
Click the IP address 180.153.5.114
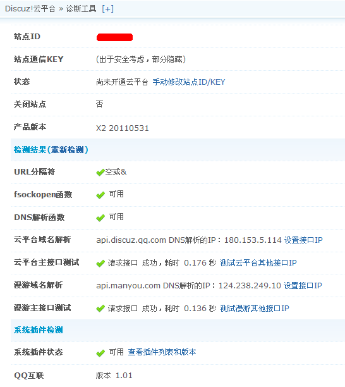click(x=253, y=240)
